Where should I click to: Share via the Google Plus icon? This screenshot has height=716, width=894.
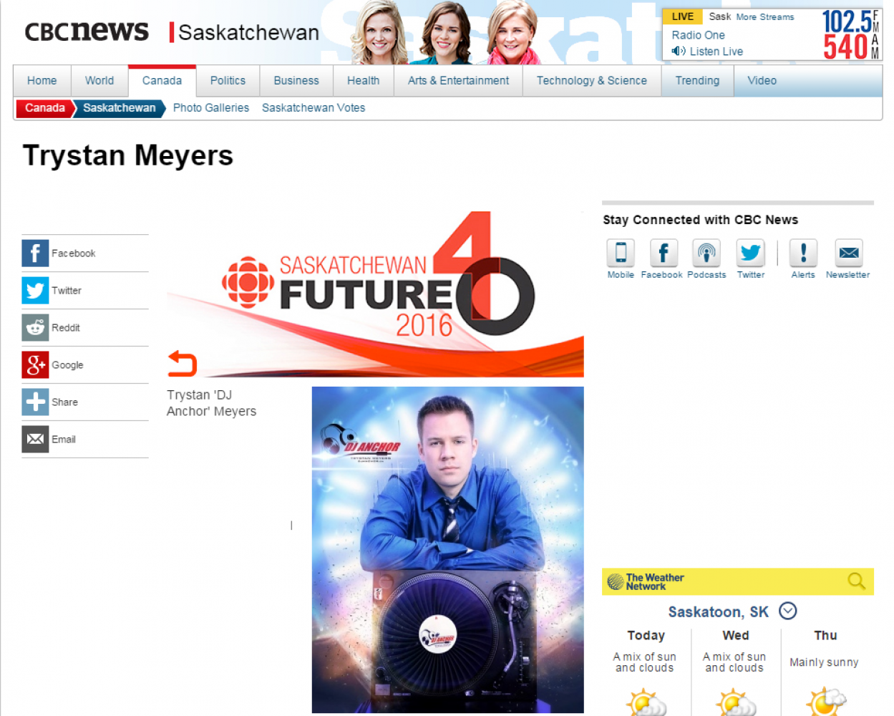(x=35, y=365)
